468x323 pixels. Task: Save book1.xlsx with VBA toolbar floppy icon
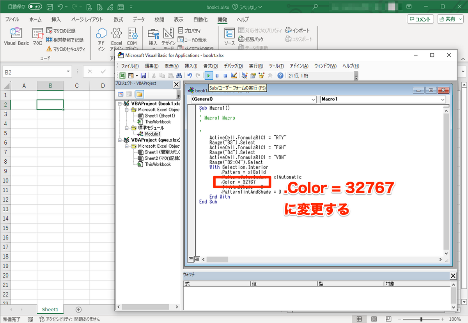pos(143,76)
